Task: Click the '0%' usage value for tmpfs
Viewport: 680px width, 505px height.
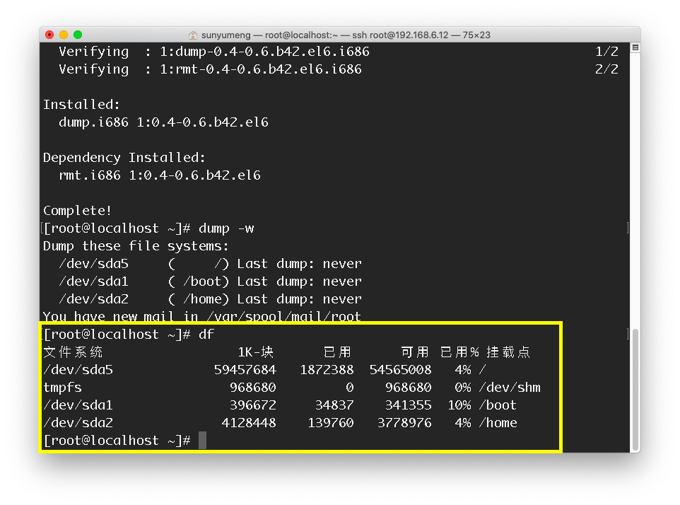Action: tap(463, 388)
